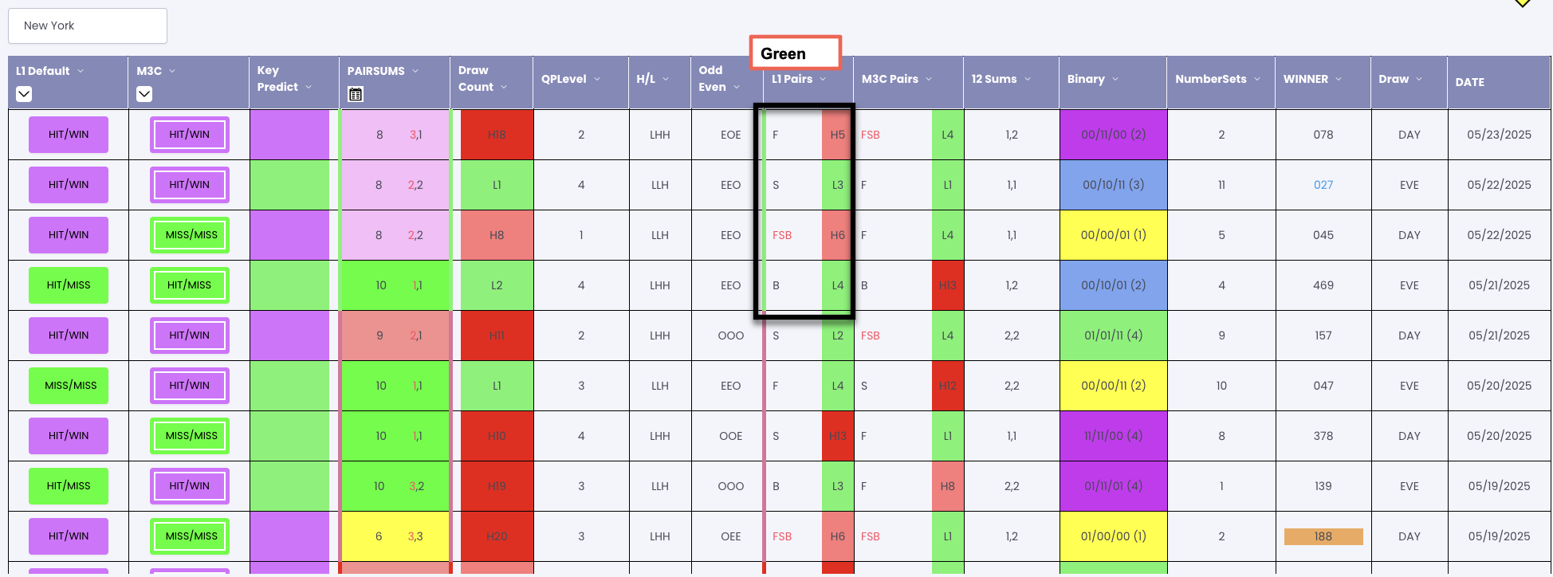Click NumberSets value 10 in winner 047 row
1553x577 pixels.
(x=1221, y=386)
